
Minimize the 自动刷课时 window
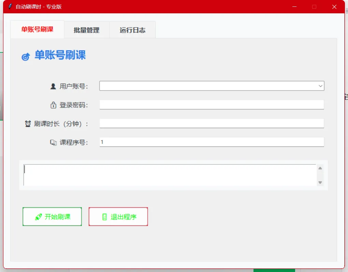coord(294,7)
